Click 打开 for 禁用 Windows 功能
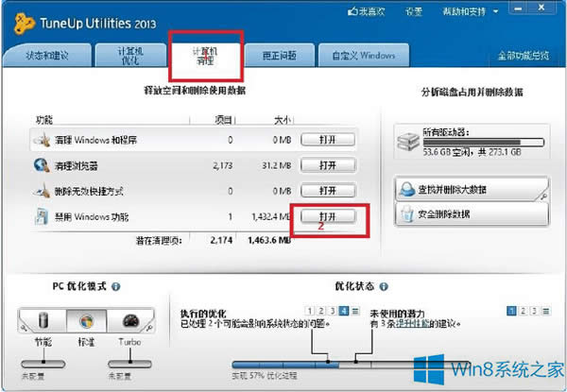 point(327,216)
